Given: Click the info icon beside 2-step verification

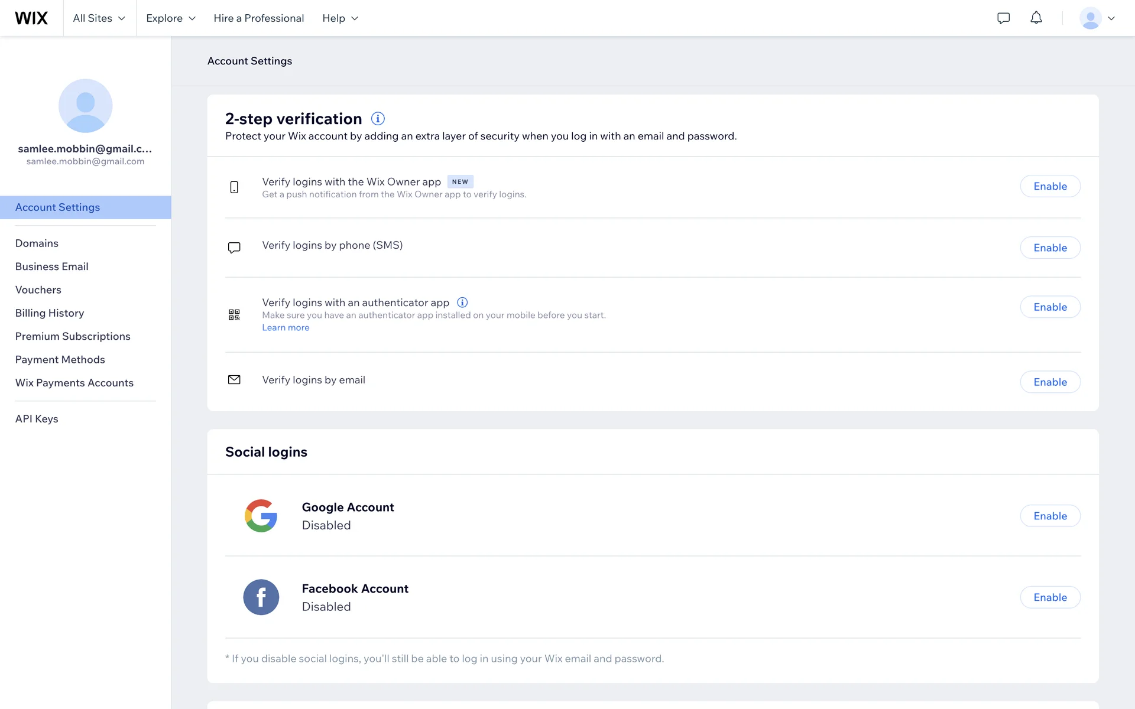Looking at the screenshot, I should [x=378, y=119].
